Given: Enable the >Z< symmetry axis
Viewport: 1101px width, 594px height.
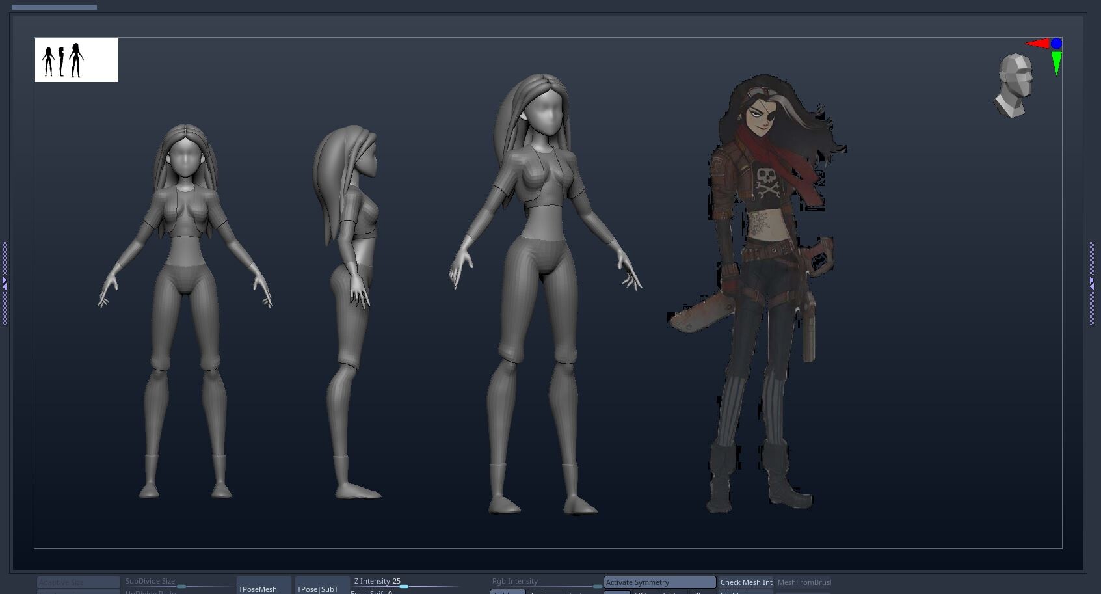Looking at the screenshot, I should click(669, 592).
